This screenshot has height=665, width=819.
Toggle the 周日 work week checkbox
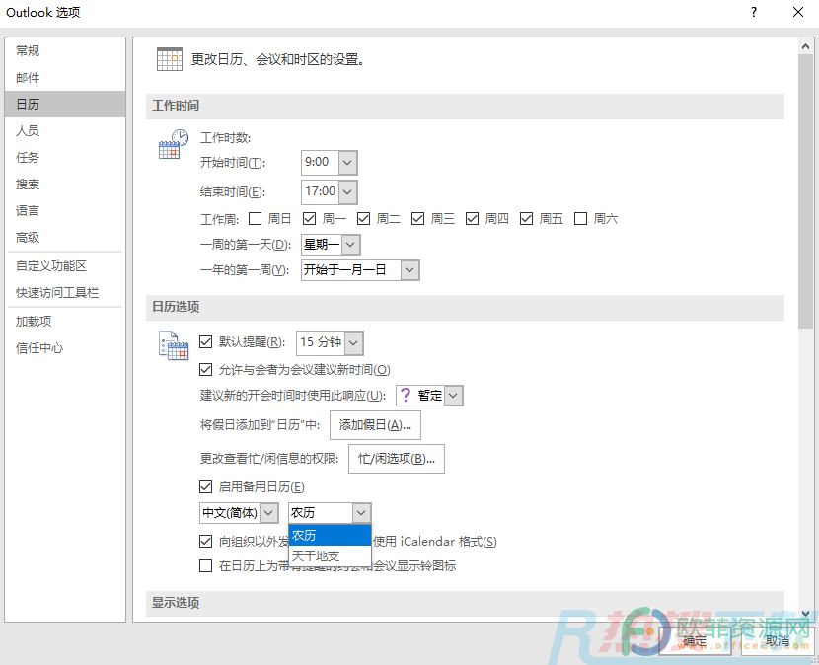pyautogui.click(x=255, y=218)
